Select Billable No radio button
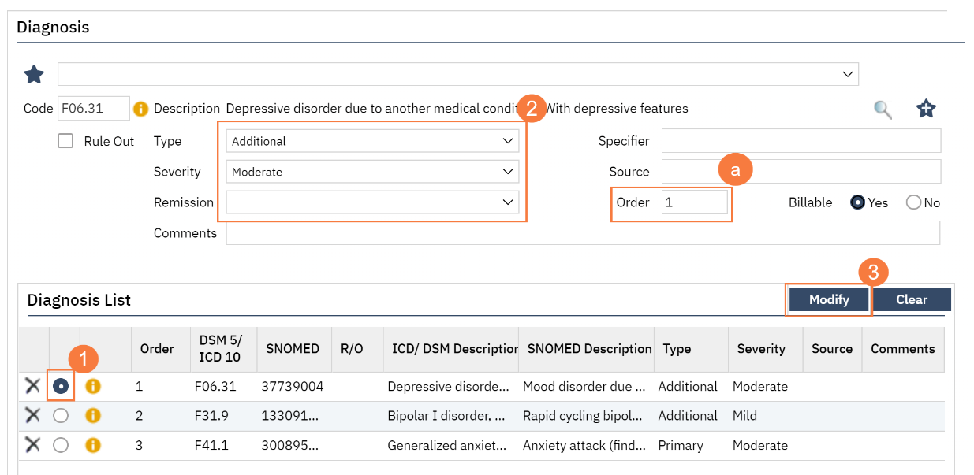The height and width of the screenshot is (475, 974). (x=913, y=202)
